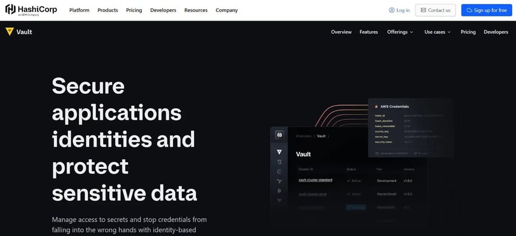Select the Vault triangle icon in the mock sidebar
This screenshot has width=516, height=236.
click(280, 152)
